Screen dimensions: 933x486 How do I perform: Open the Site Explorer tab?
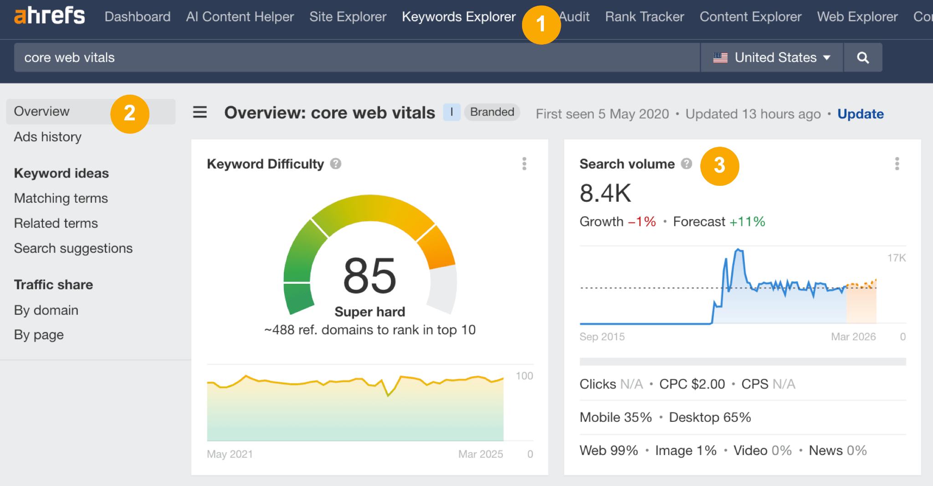click(348, 17)
